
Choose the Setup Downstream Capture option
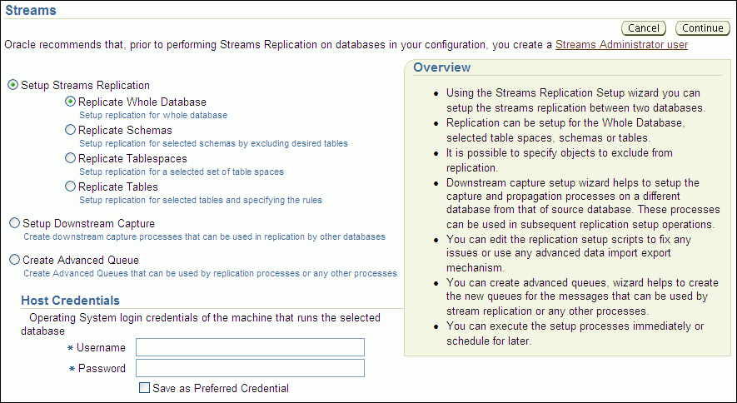[x=14, y=224]
